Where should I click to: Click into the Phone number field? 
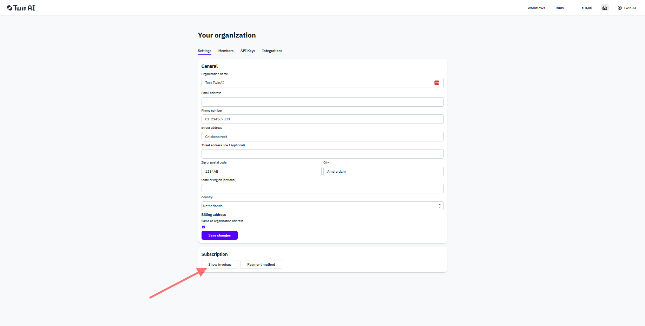tap(322, 119)
